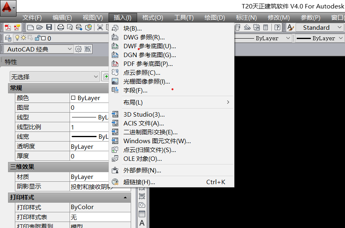Click the rectangle tool icon above the ellipse icon
Image resolution: width=345 pixels, height=228 pixels.
point(142,196)
